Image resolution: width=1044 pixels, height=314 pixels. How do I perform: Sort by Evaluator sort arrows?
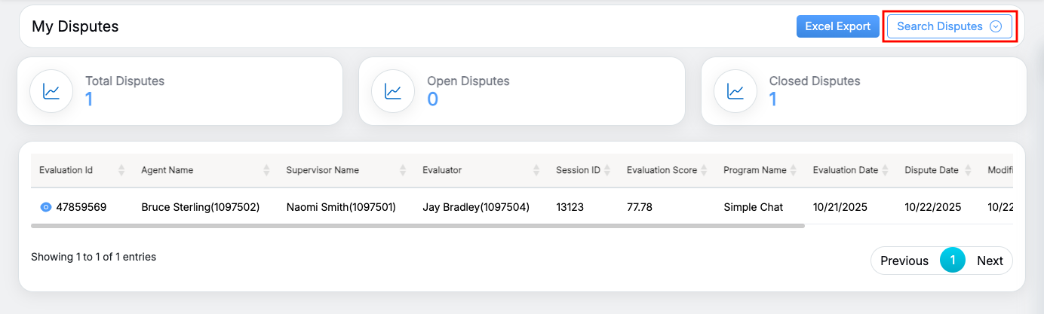click(x=536, y=170)
